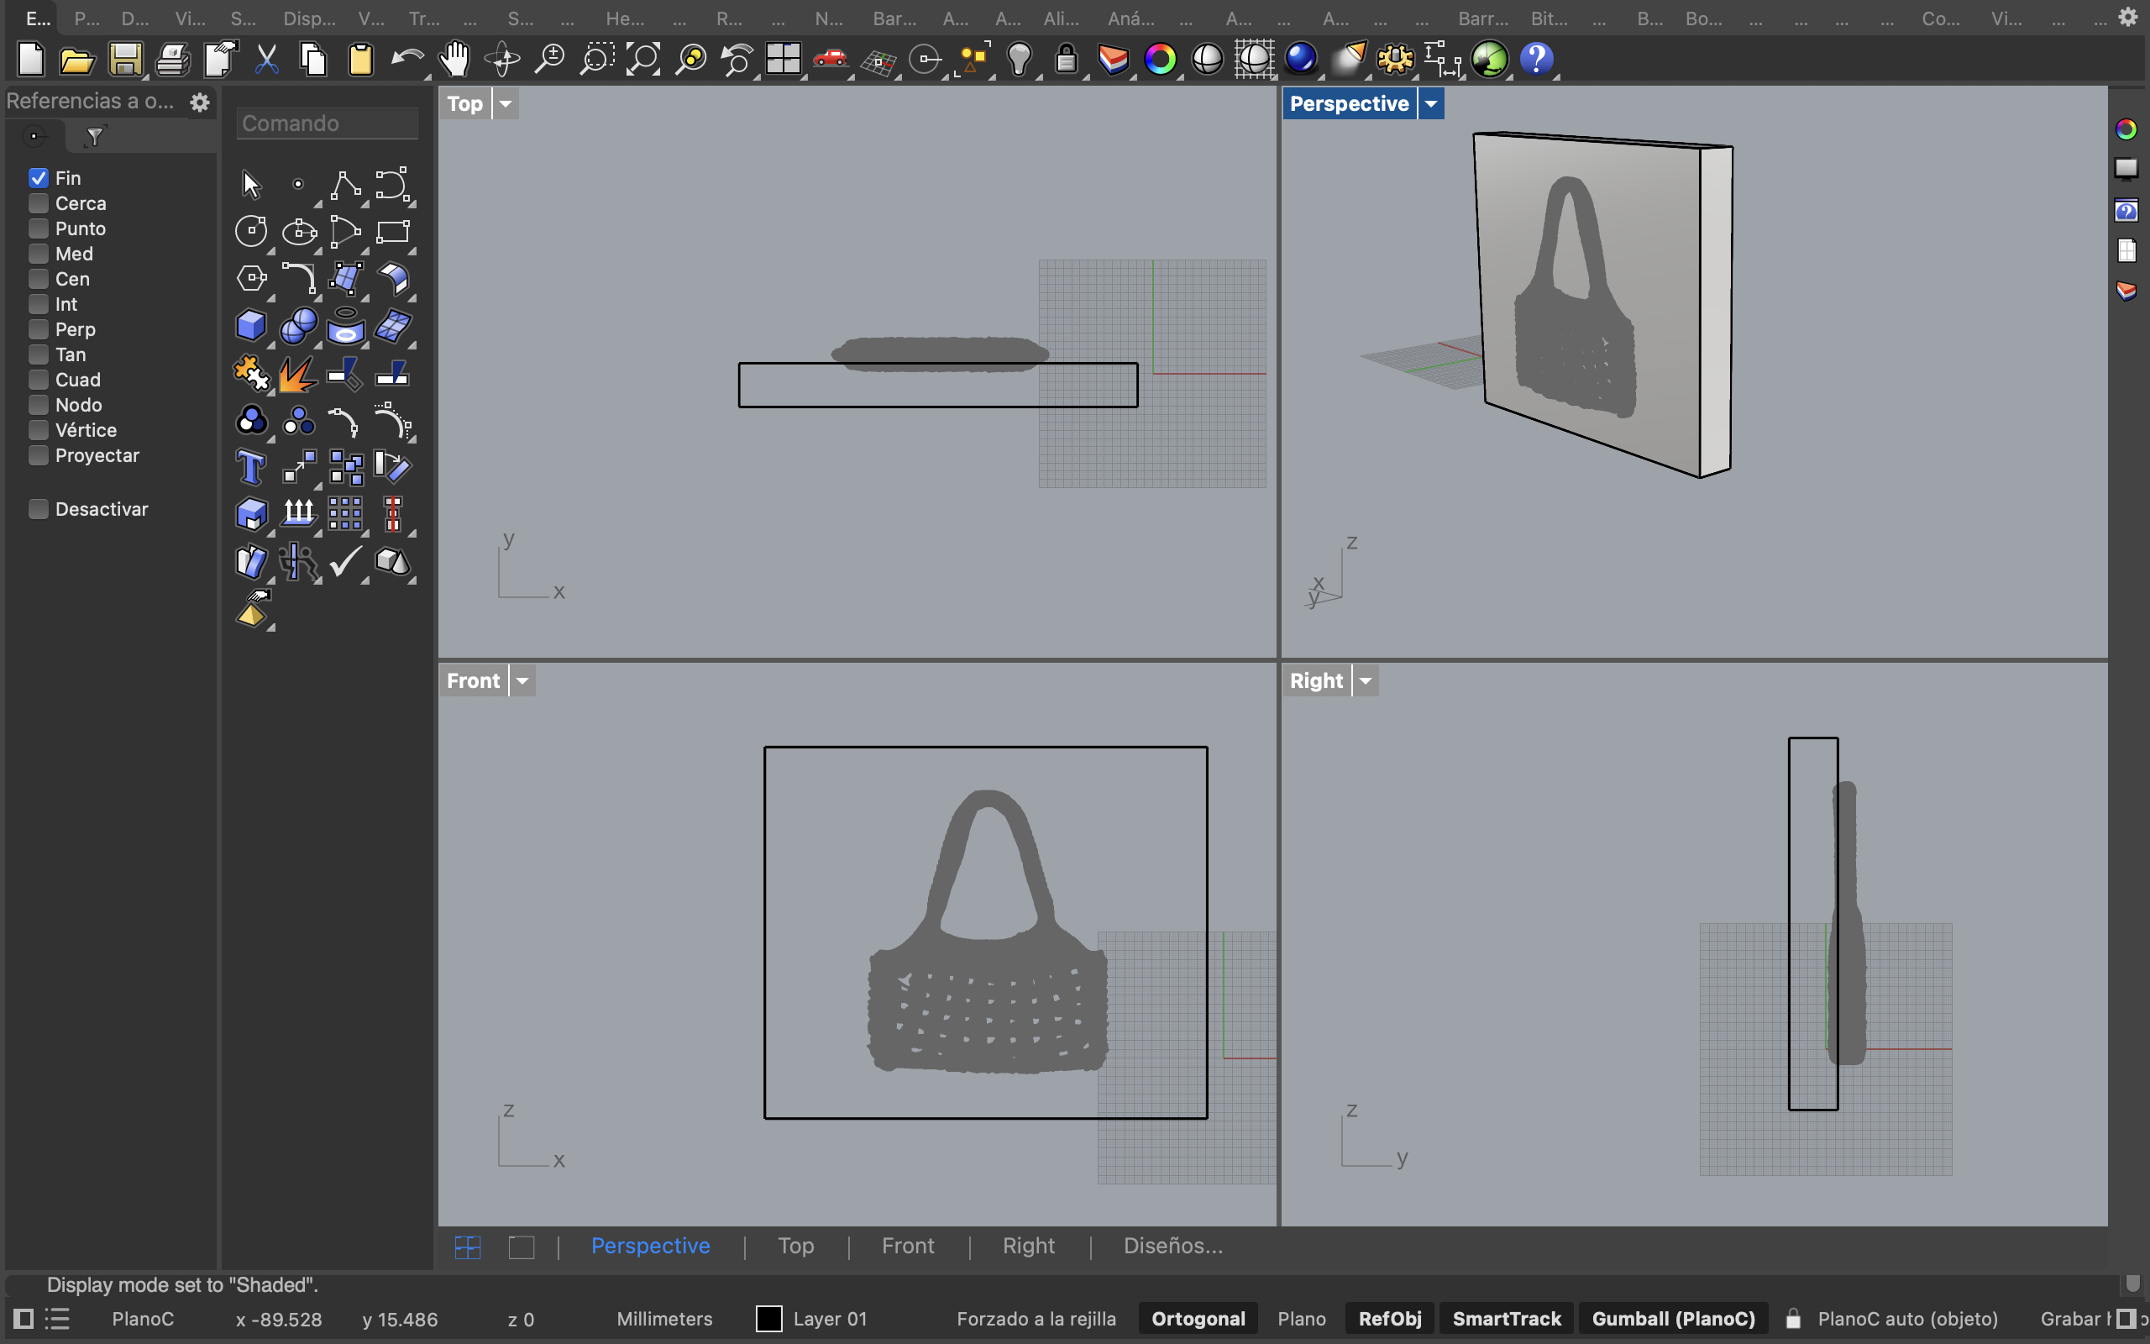Click the Undo arrow icon

tap(406, 60)
